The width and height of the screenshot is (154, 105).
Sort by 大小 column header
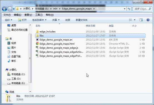134,26
